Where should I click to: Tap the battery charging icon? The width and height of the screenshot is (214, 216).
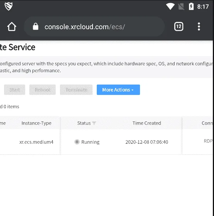(191, 6)
